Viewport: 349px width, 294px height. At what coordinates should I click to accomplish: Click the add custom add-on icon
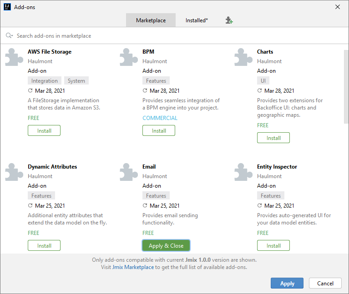pos(229,20)
